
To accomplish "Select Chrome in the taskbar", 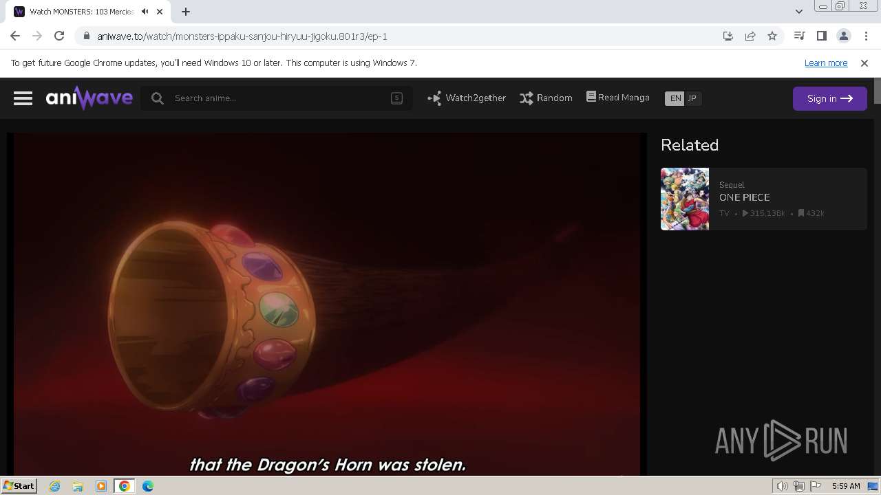I will click(x=125, y=486).
